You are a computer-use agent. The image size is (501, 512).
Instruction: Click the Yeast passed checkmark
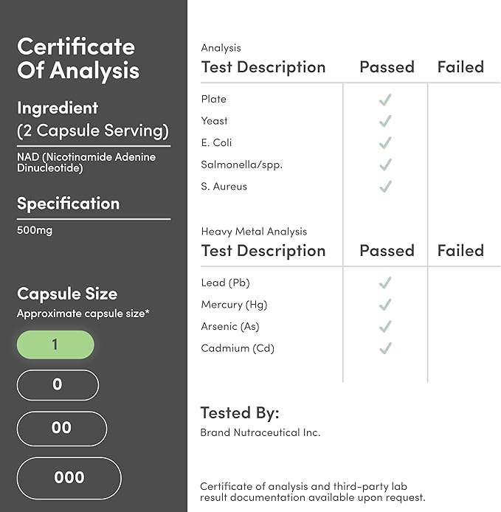(384, 121)
